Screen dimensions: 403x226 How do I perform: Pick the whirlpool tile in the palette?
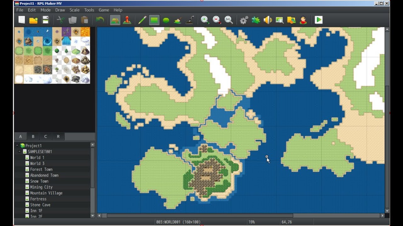[48, 41]
